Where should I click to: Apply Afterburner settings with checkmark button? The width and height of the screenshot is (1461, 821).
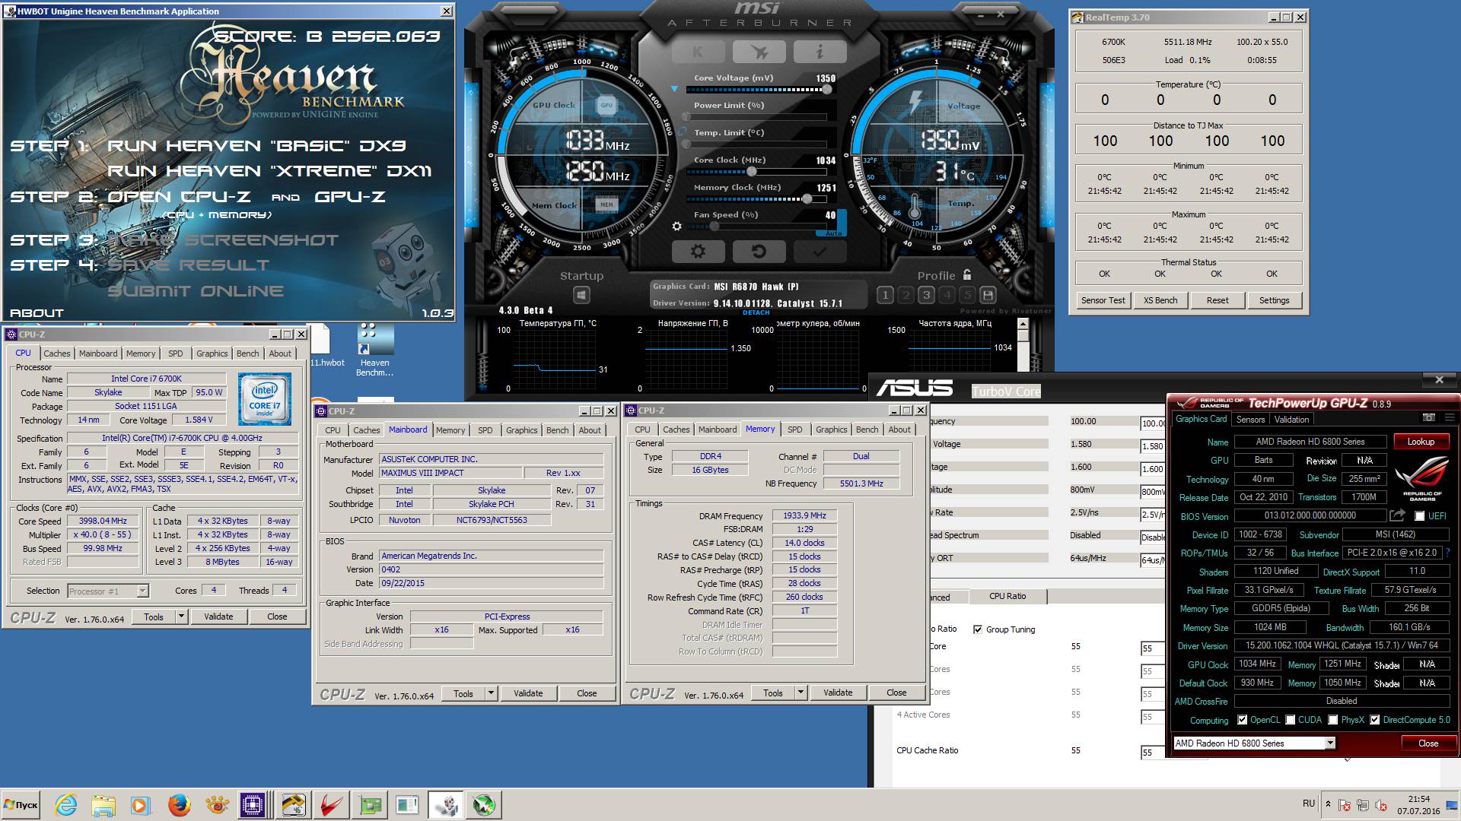click(820, 251)
